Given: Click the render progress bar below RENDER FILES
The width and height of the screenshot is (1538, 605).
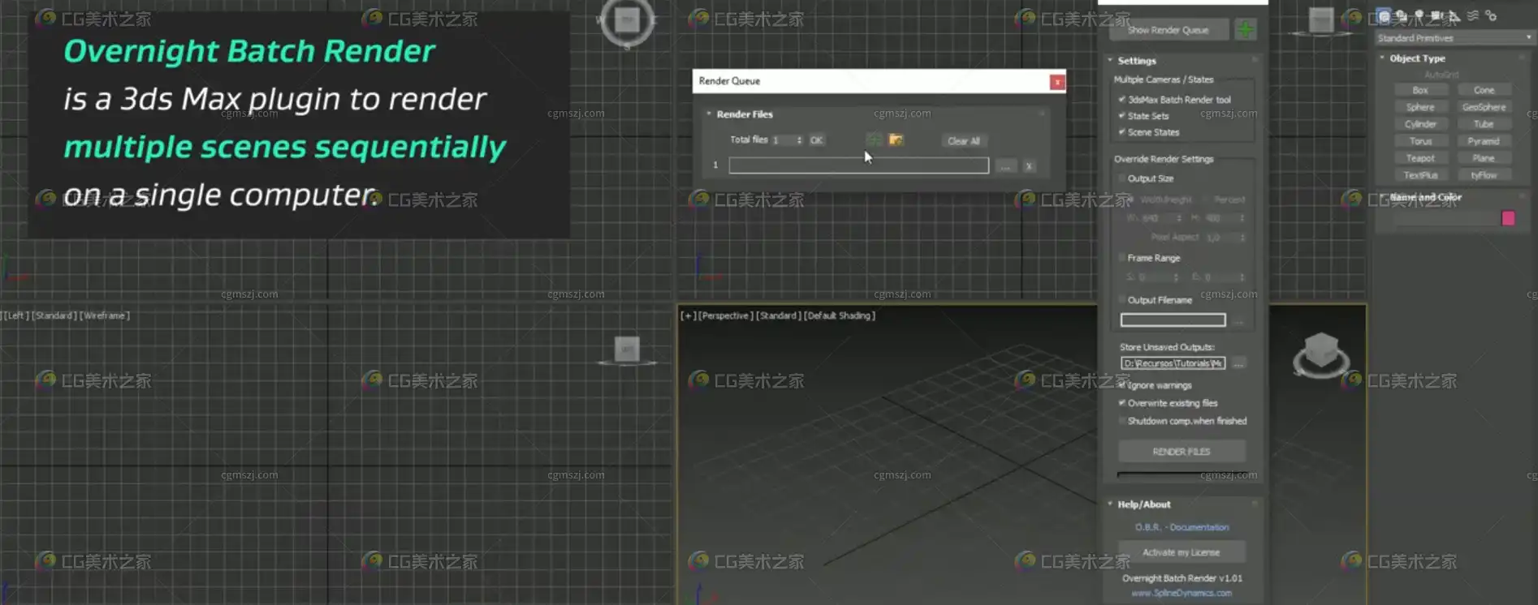Looking at the screenshot, I should click(1182, 474).
